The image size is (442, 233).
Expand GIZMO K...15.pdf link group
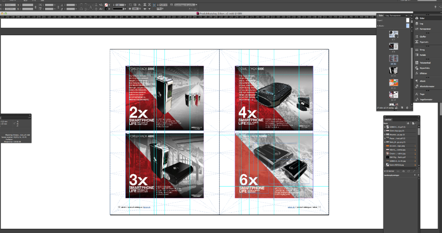385,127
